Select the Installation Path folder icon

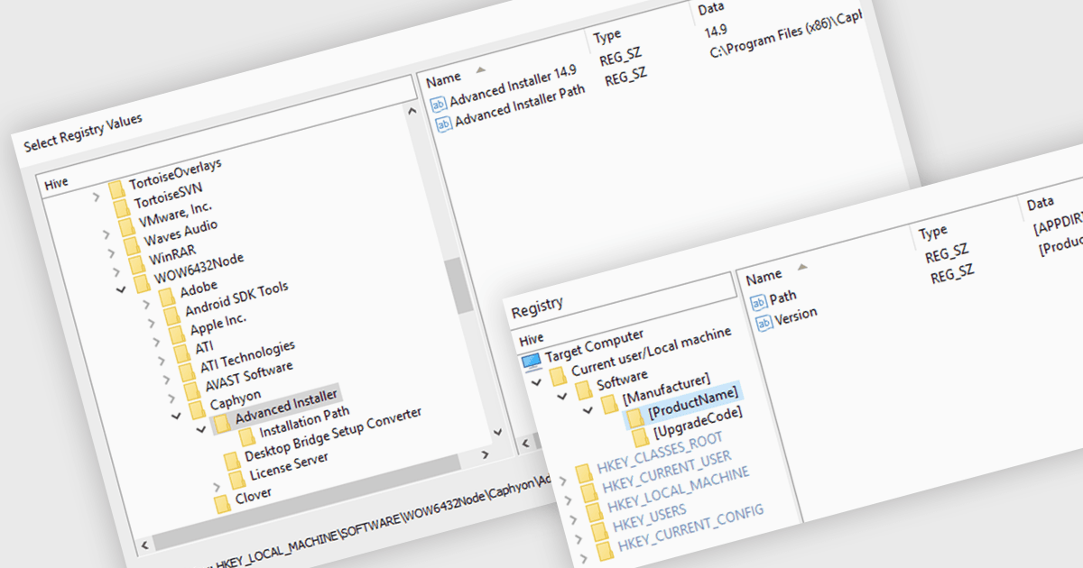(x=245, y=438)
